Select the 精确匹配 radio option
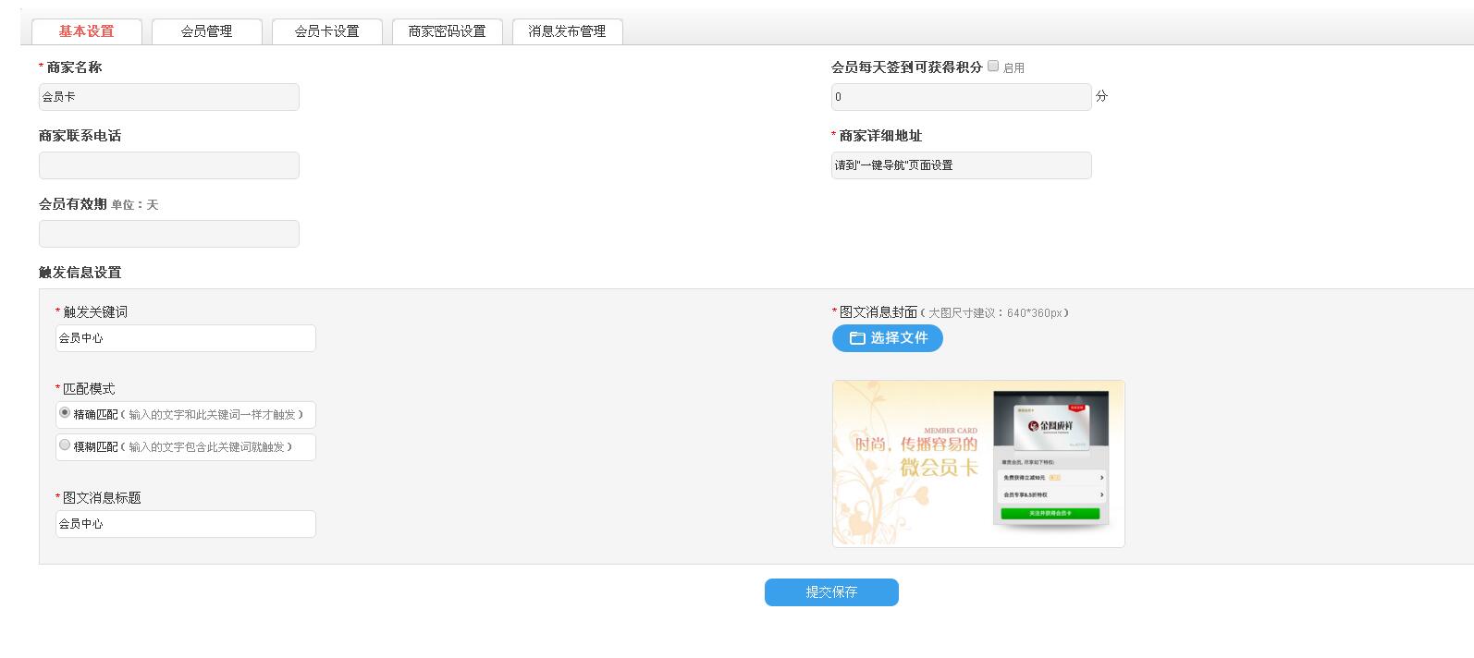The width and height of the screenshot is (1474, 658). tap(65, 413)
